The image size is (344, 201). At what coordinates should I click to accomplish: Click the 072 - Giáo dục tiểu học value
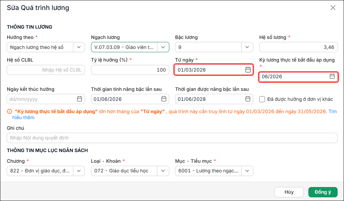121,171
